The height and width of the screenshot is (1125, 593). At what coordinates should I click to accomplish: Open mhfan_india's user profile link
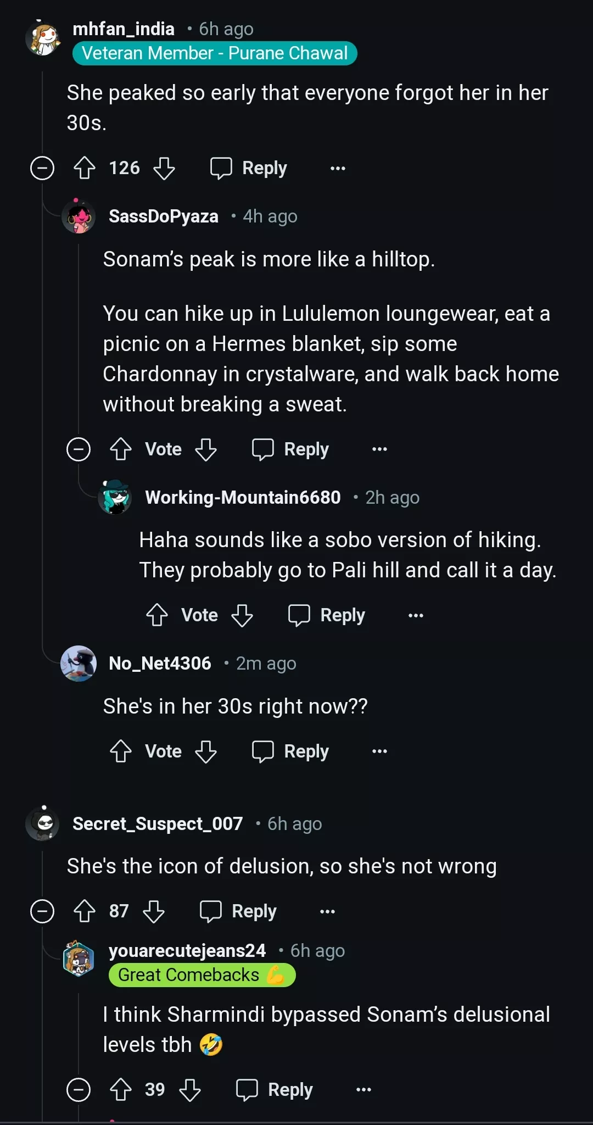click(x=124, y=29)
